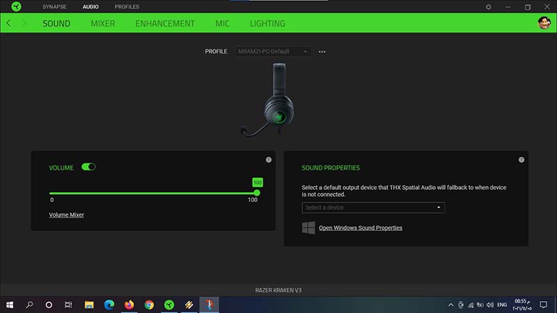Show hidden system tray icons
This screenshot has height=313, width=557.
[450, 305]
